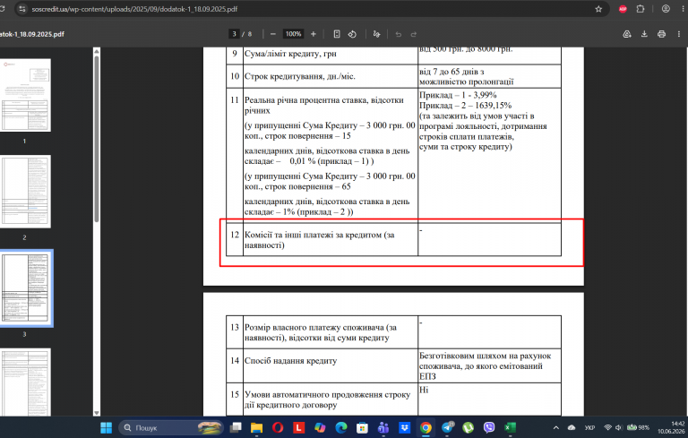Viewport: 688px width, 438px height.
Task: Launch Microsoft Edge from the taskbar
Action: coord(341,427)
